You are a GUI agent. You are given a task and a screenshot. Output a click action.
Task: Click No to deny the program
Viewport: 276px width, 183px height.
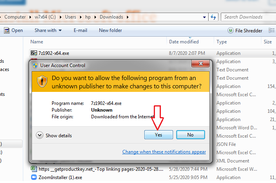tap(190, 135)
